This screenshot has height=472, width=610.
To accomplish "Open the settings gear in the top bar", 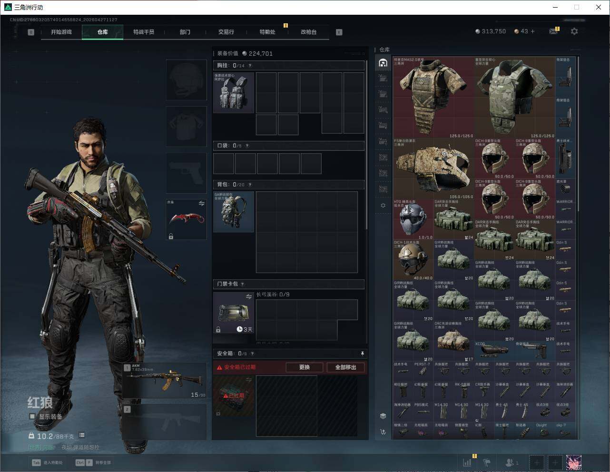I will coord(574,31).
